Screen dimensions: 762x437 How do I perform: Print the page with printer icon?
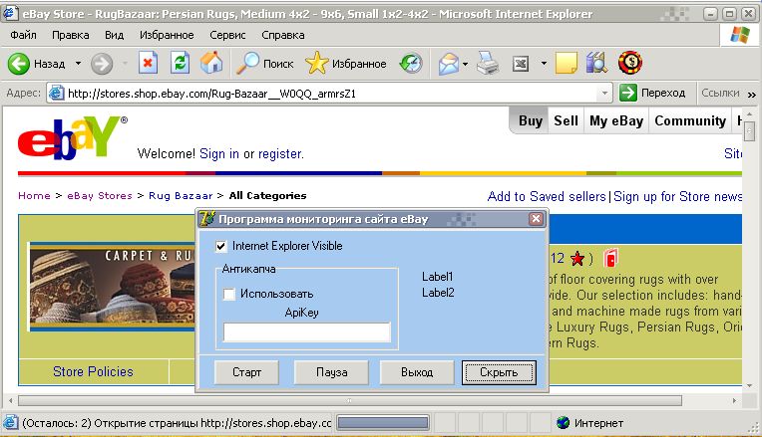coord(488,63)
